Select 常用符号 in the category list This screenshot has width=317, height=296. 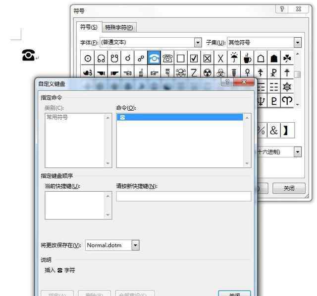(x=57, y=118)
